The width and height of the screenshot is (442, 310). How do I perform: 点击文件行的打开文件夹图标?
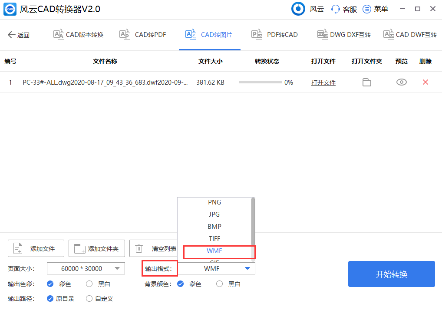click(x=366, y=82)
